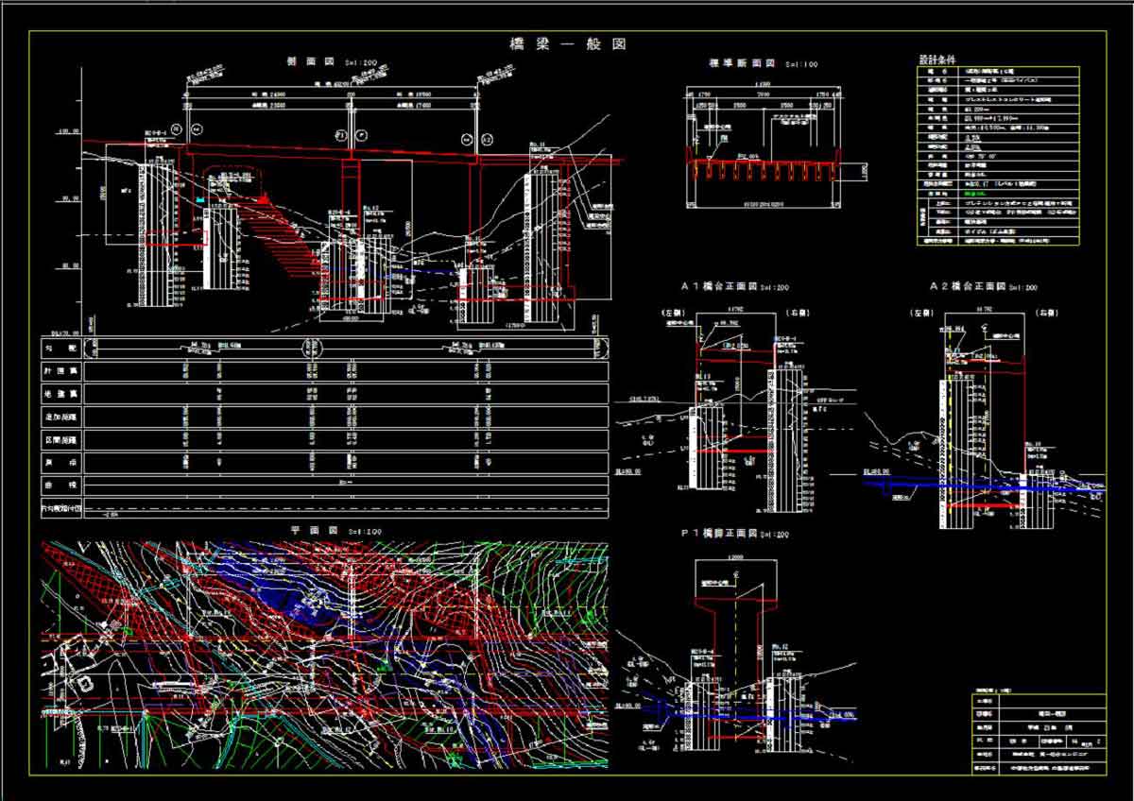Click the 地盤高 row label
Viewport: 1134px width, 801px height.
pyautogui.click(x=62, y=394)
